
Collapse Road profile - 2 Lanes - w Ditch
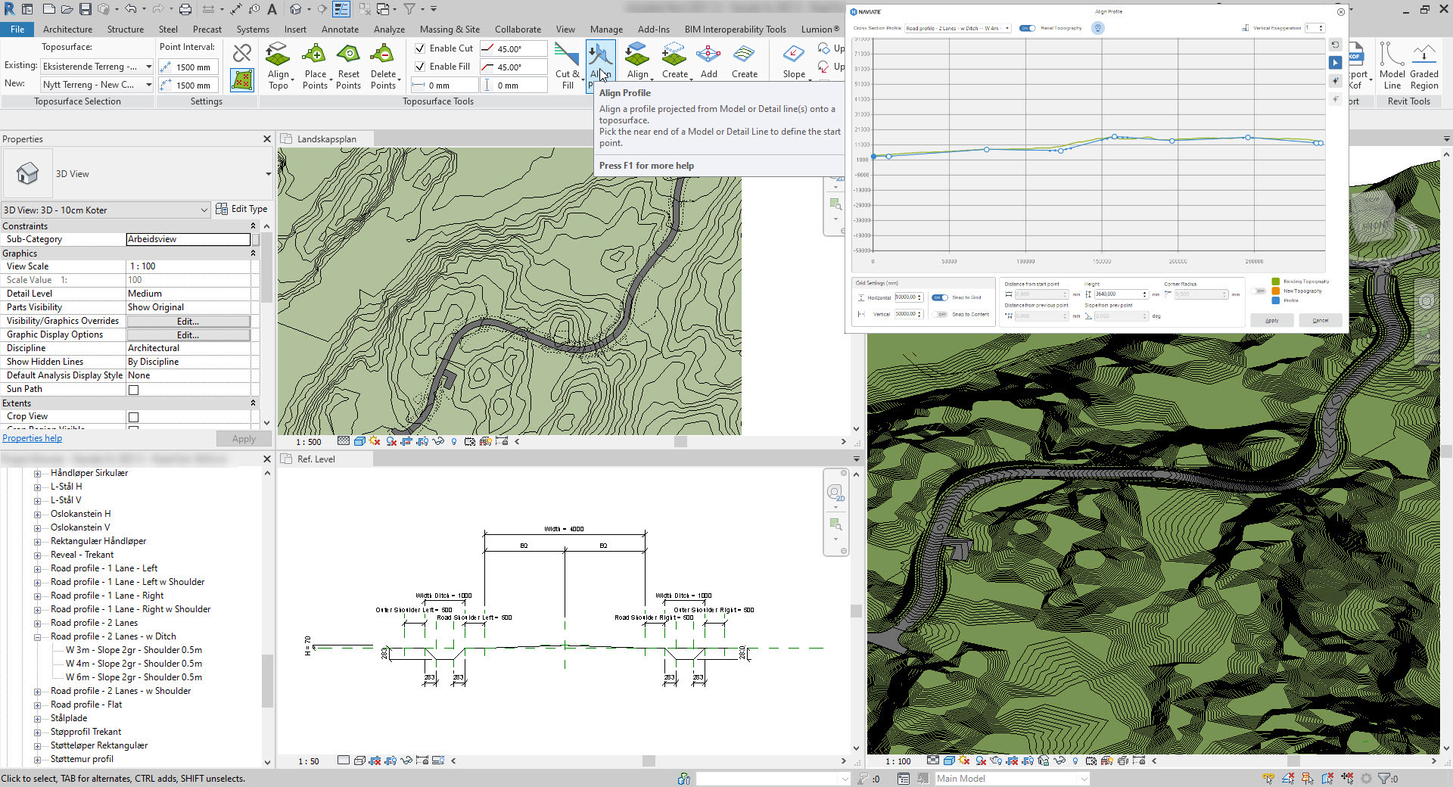point(39,636)
